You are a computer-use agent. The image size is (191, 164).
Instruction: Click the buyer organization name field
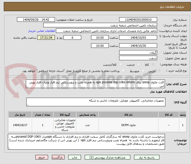point(100,25)
